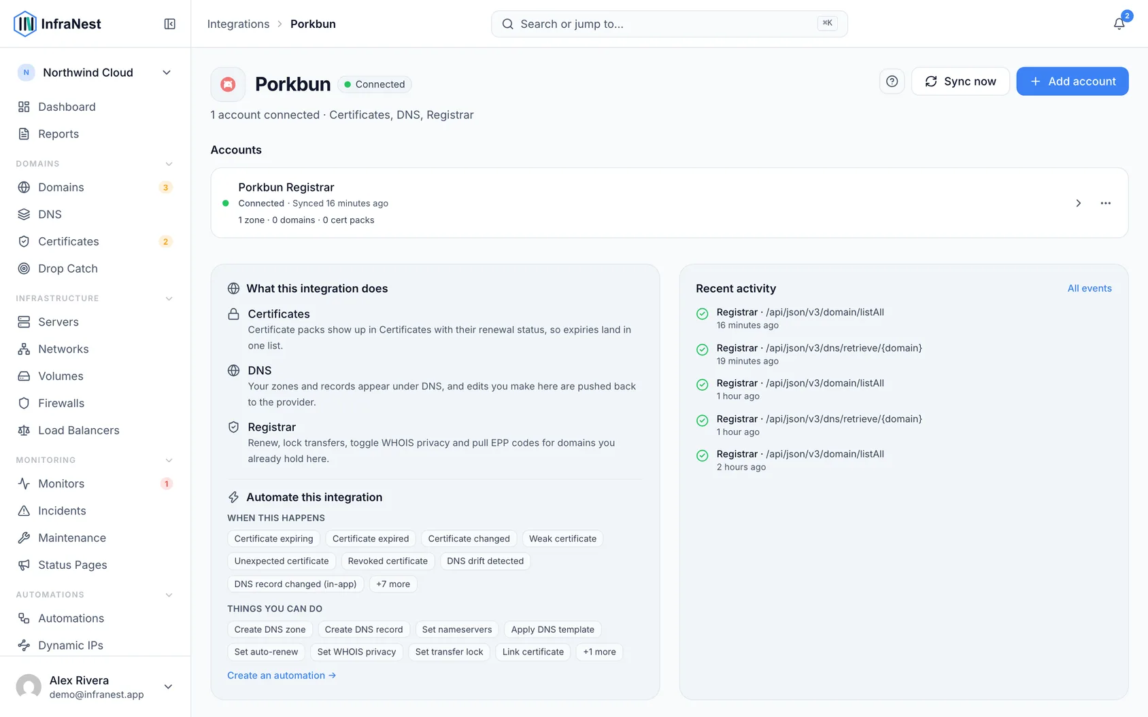Click the Automations workflow icon

pos(24,618)
